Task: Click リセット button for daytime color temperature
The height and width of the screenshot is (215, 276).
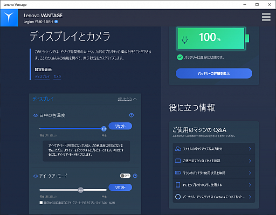Action: (x=120, y=126)
